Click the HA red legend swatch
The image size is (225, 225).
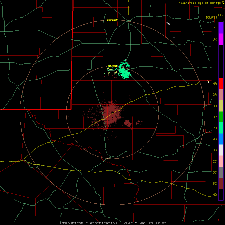click(221, 83)
